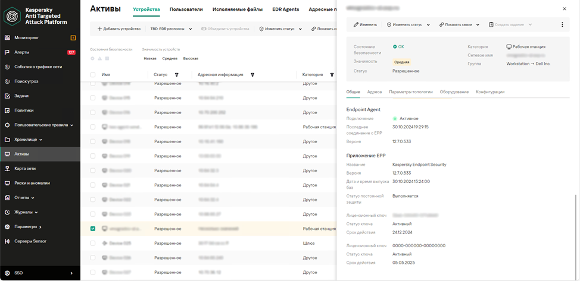Click the Kaspersky radar logo icon
580x281 pixels.
point(13,15)
